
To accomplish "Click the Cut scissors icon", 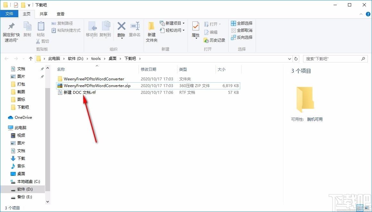I will click(38, 41).
